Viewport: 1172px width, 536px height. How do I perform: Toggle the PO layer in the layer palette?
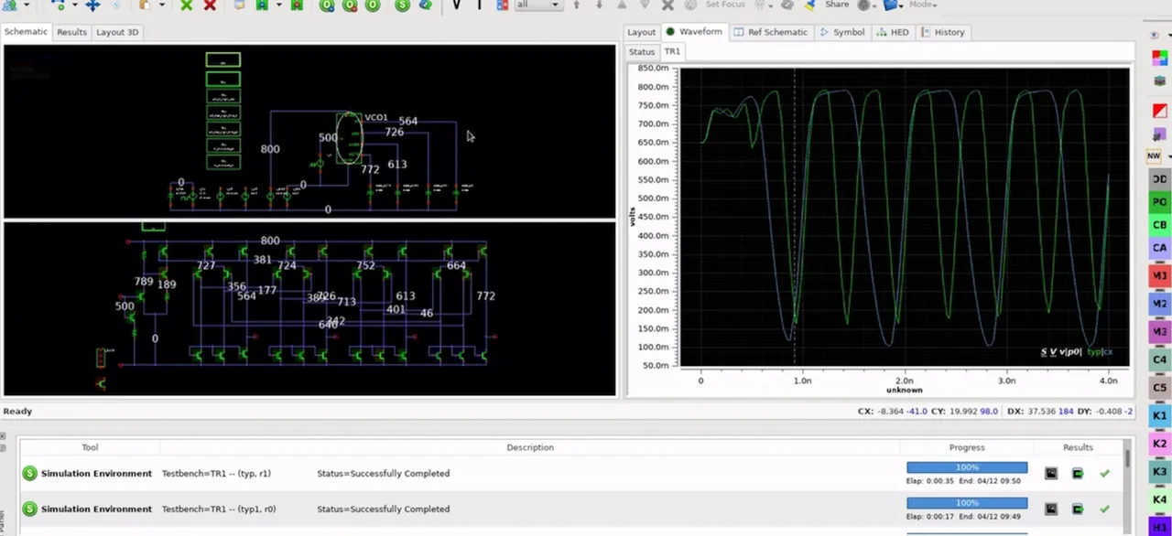1159,202
